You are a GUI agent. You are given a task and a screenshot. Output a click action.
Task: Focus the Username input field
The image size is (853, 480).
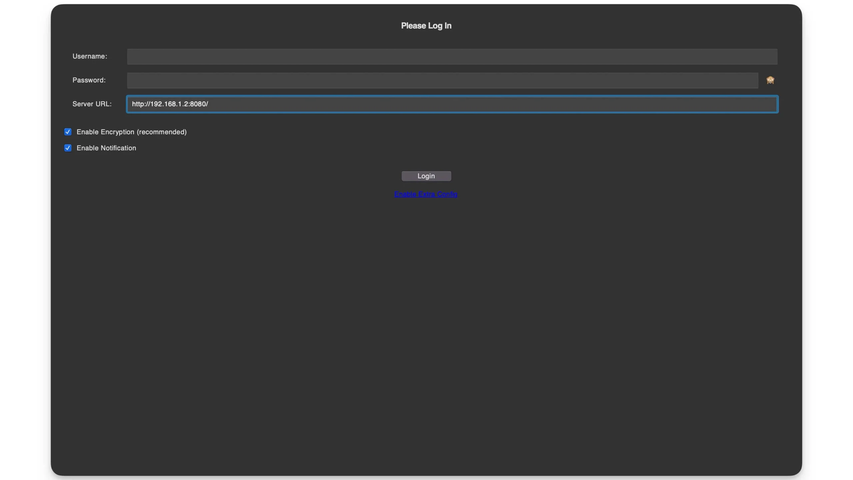452,57
